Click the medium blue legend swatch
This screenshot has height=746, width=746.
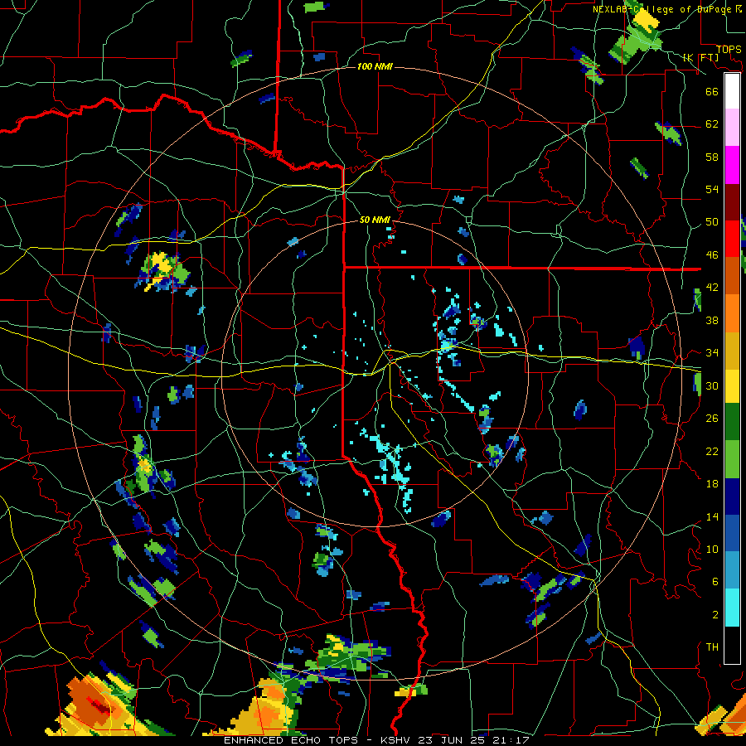[732, 533]
